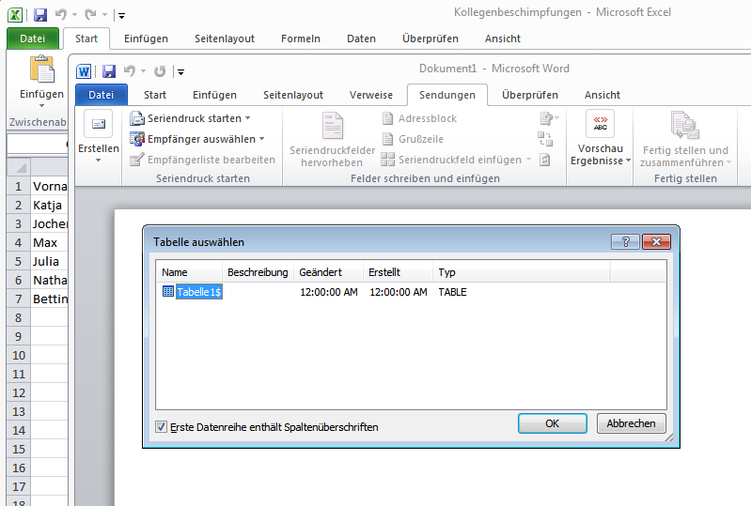Viewport: 751px width, 506px height.
Task: Expand Fertig stellen und zusammenführen arrow
Action: tap(728, 162)
